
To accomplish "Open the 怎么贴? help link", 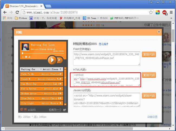I will click(103, 44).
